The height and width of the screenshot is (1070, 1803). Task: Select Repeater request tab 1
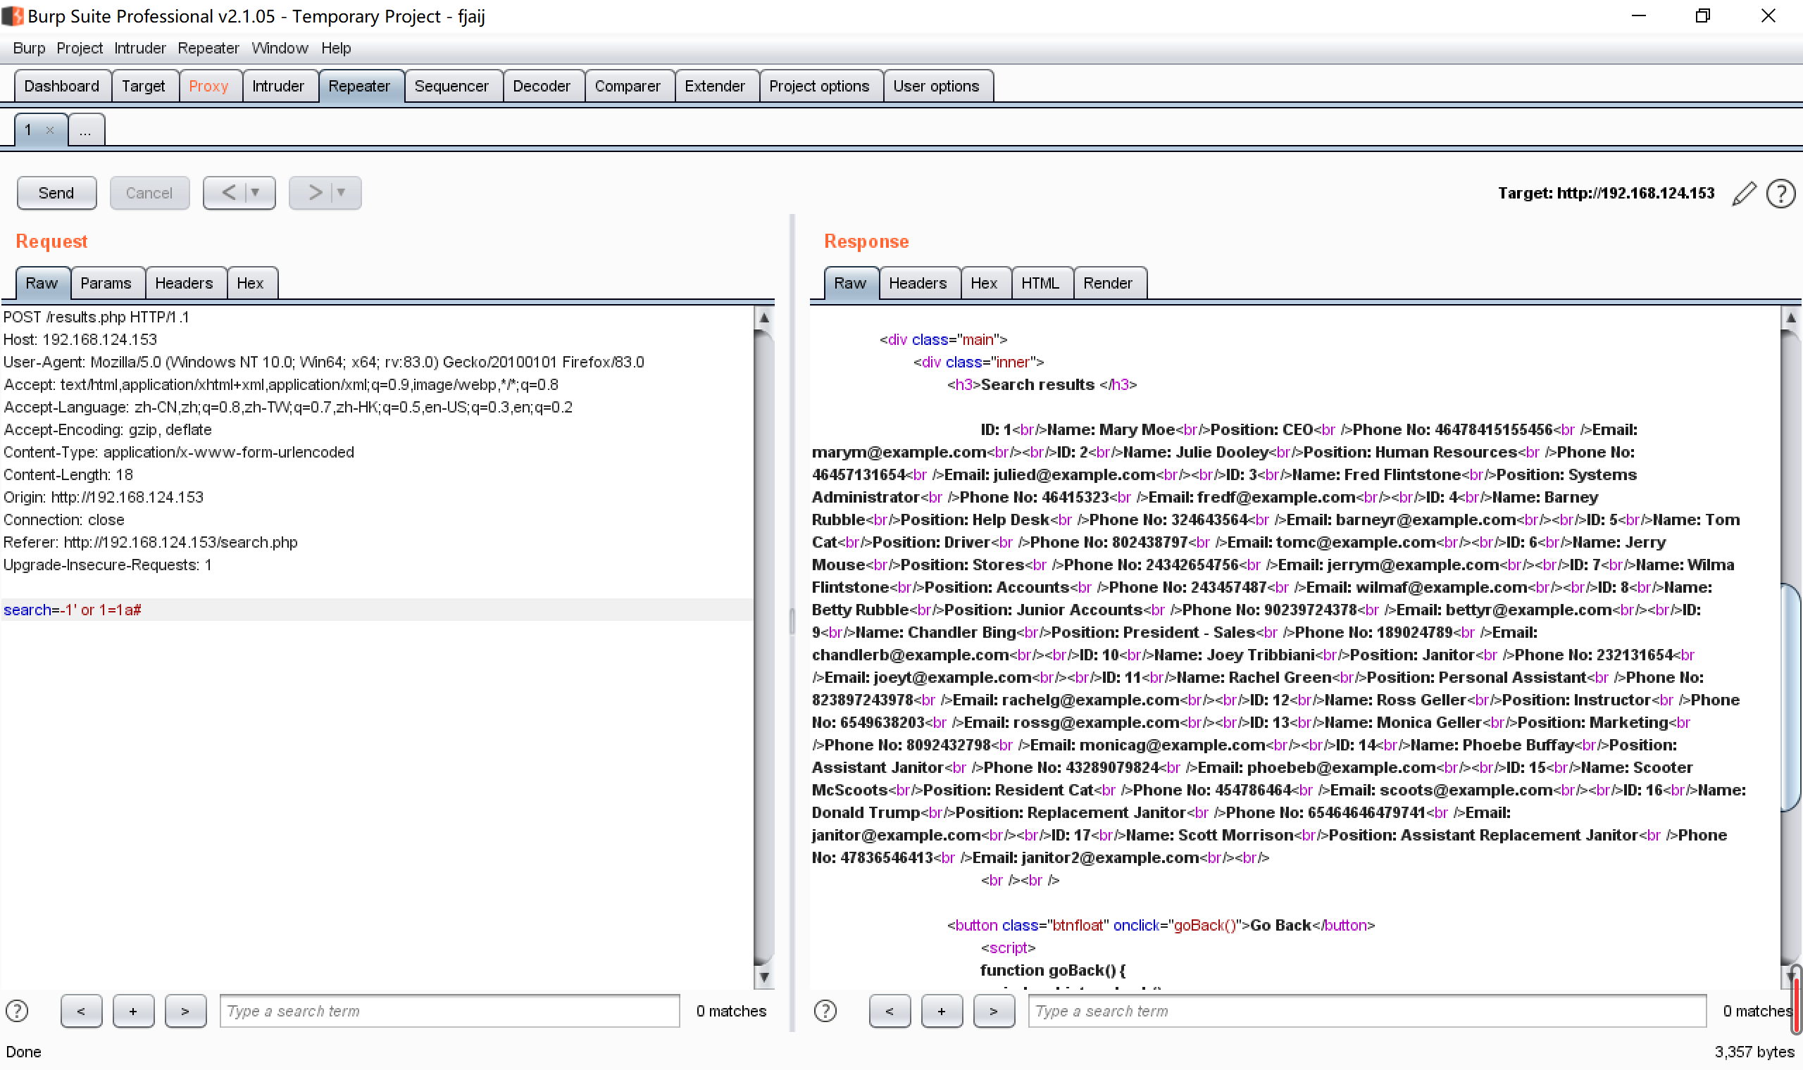pos(28,130)
